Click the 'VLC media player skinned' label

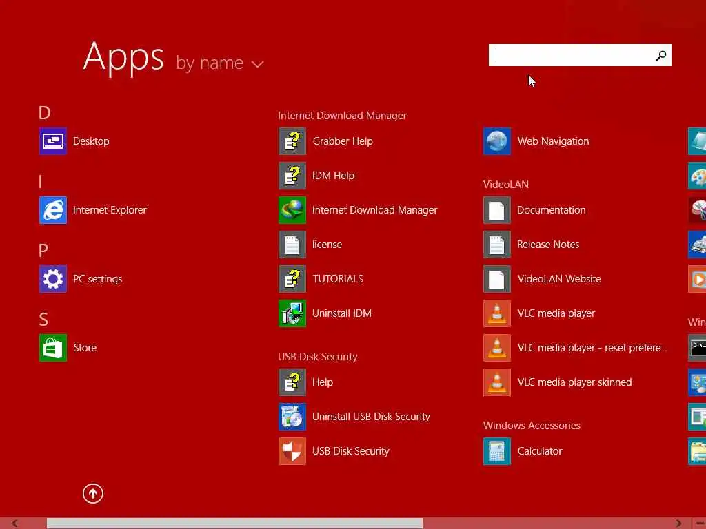574,382
